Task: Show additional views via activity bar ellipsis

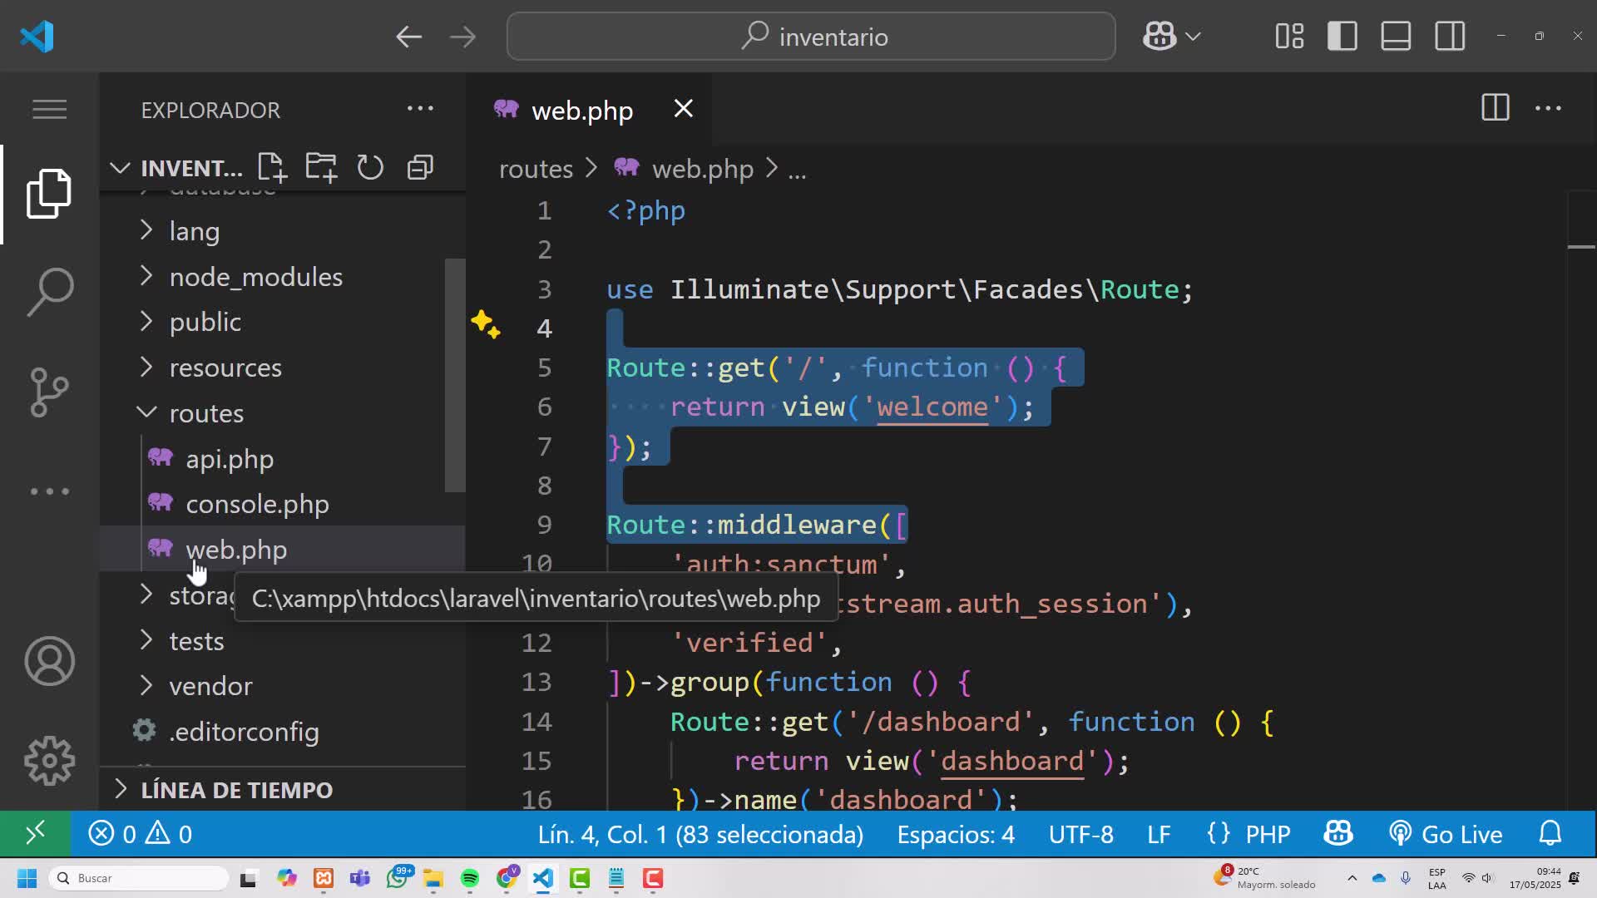Action: point(49,491)
